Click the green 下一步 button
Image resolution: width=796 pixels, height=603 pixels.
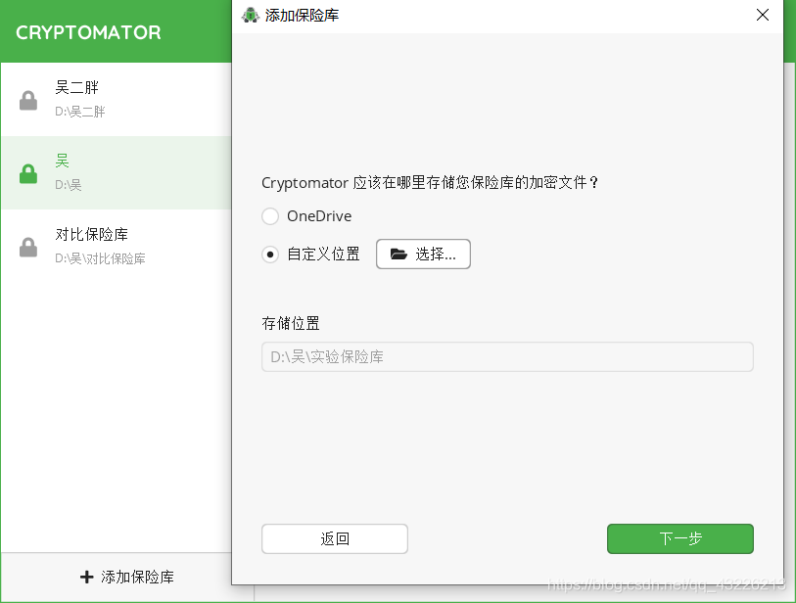680,538
